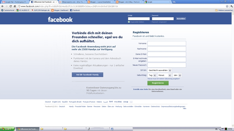
Task: Click the facebook logo in the header
Action: coord(60,20)
